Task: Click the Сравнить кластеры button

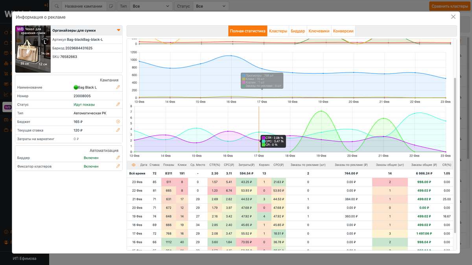Action: [449, 6]
